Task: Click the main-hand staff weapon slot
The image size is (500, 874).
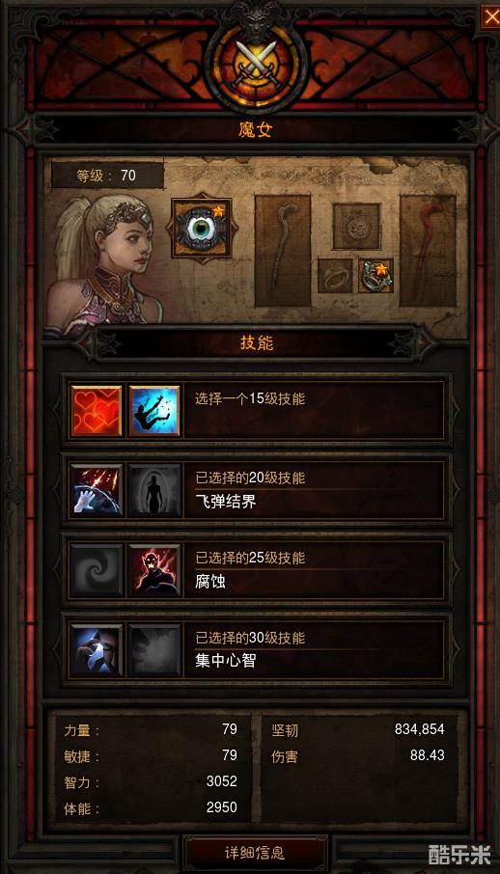Action: tap(283, 251)
